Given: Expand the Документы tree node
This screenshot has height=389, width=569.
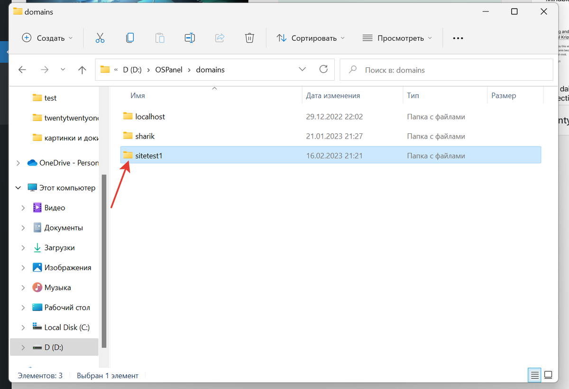Looking at the screenshot, I should point(23,228).
